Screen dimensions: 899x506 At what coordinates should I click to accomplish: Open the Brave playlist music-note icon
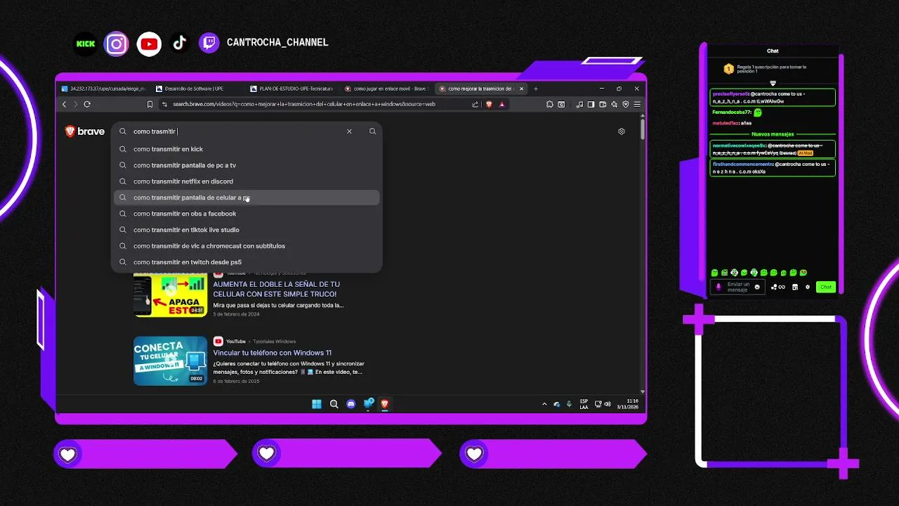(579, 104)
